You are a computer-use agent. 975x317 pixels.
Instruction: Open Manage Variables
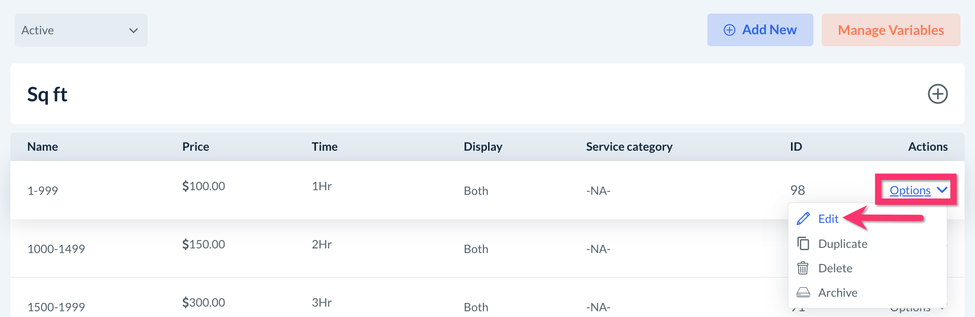click(x=890, y=30)
